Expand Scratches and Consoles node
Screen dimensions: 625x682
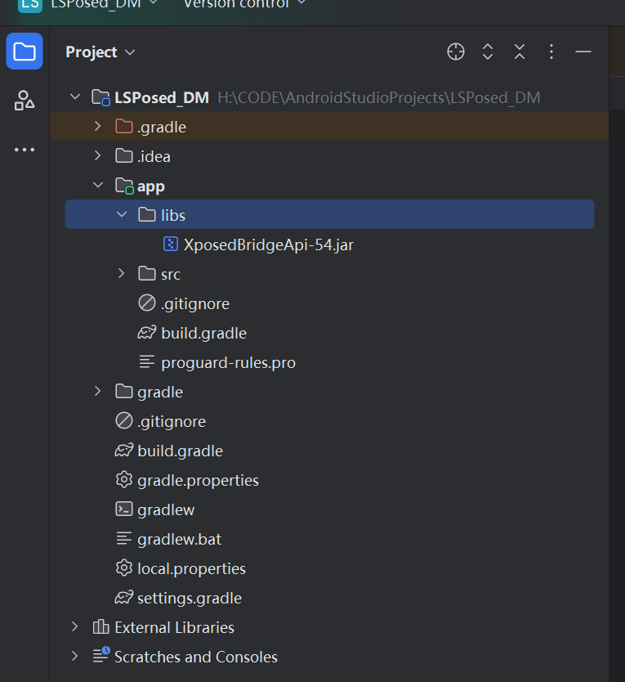(75, 657)
